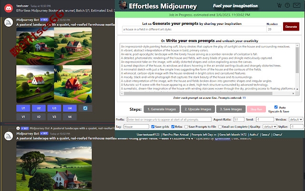Click the U2 upscale button
This screenshot has height=191, width=305.
tap(39, 108)
